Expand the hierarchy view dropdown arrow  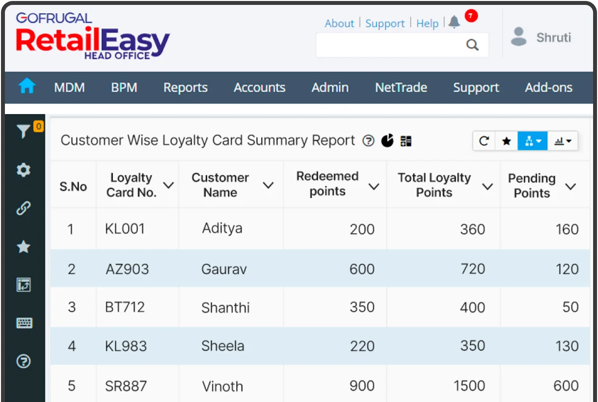point(539,141)
